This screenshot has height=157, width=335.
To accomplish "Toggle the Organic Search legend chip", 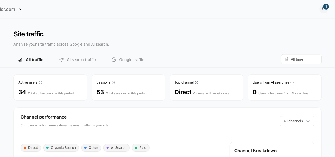I will [61, 148].
